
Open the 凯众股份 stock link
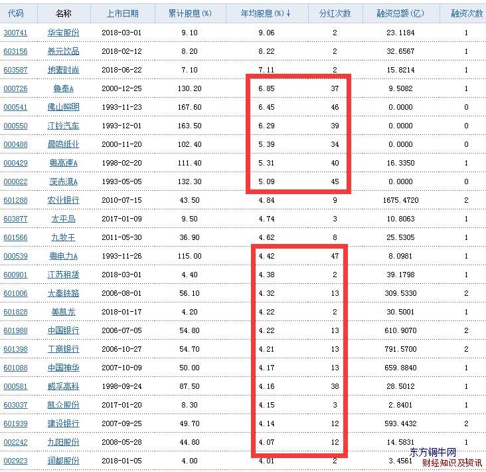63,405
